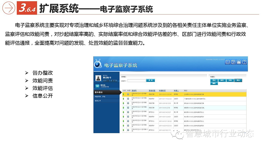Select case number 行政许可【2011】字第6号
The image size is (262, 147).
coord(139,99)
